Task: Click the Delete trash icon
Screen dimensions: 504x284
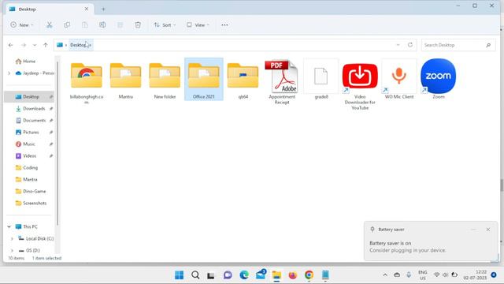Action: tap(138, 24)
